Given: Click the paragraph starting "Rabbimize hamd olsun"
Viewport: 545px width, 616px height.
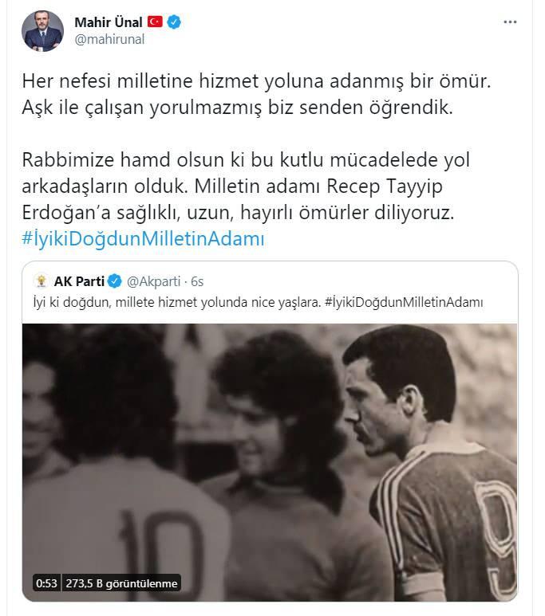Looking at the screenshot, I should click(246, 186).
